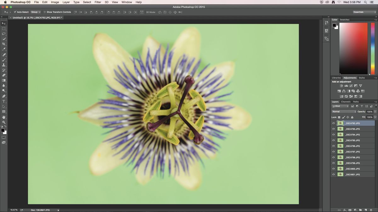
Task: Select the _DSC4800.JPG layer thumbnail
Action: [340, 169]
